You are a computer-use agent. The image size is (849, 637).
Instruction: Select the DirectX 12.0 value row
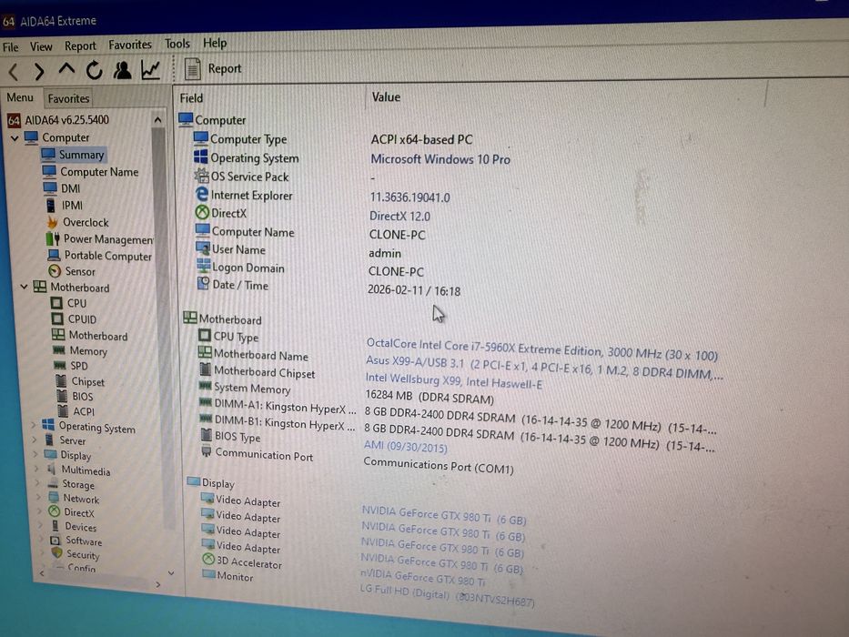pyautogui.click(x=399, y=217)
